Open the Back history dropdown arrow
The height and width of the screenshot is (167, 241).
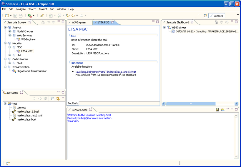(x=77, y=16)
